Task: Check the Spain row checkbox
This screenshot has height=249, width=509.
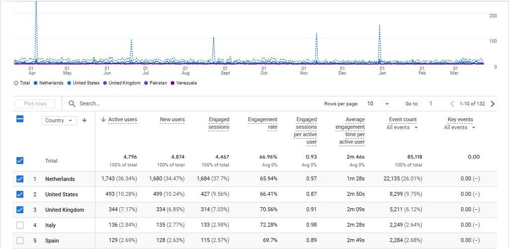Action: coord(20,241)
